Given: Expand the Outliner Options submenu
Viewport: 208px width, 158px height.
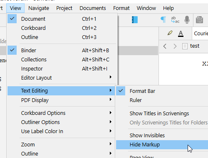Looking at the screenshot, I should pos(61,122).
